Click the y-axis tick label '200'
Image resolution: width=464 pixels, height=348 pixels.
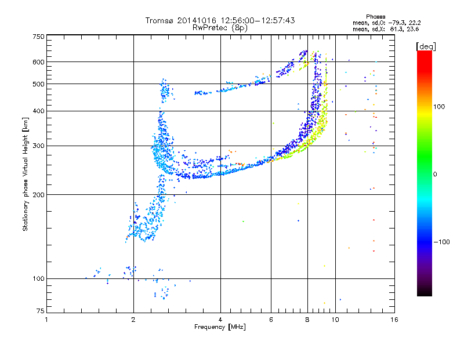point(38,195)
